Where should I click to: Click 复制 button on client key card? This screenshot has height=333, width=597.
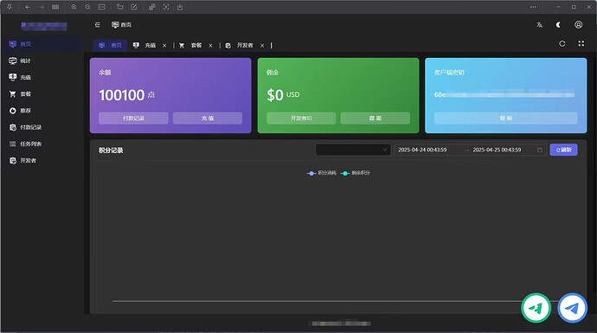(x=505, y=118)
